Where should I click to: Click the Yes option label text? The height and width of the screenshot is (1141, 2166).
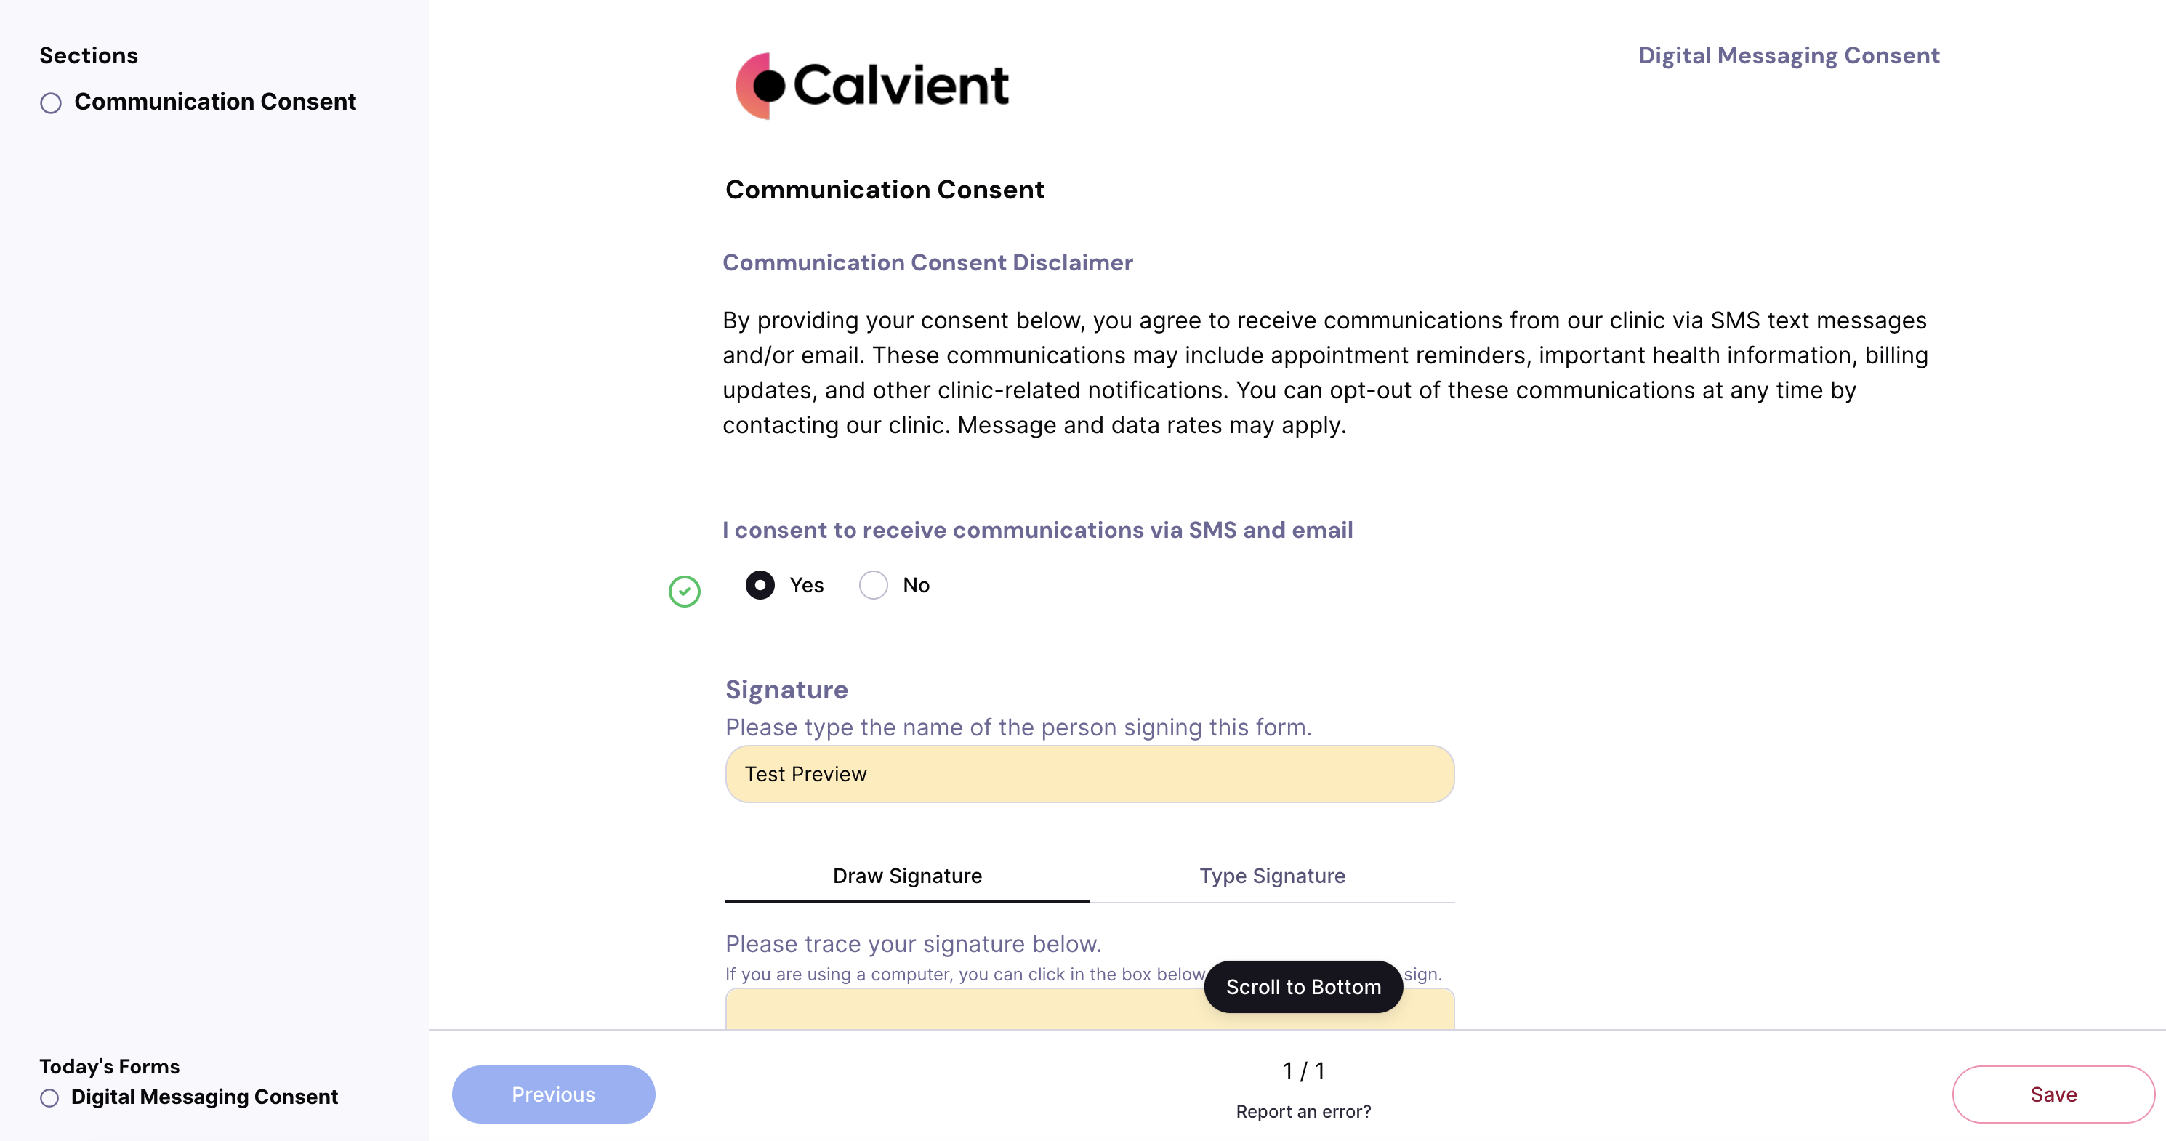pos(806,585)
